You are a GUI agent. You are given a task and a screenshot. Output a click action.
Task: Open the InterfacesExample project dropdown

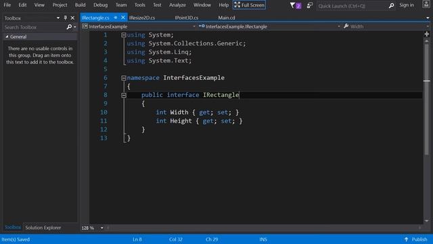[139, 26]
